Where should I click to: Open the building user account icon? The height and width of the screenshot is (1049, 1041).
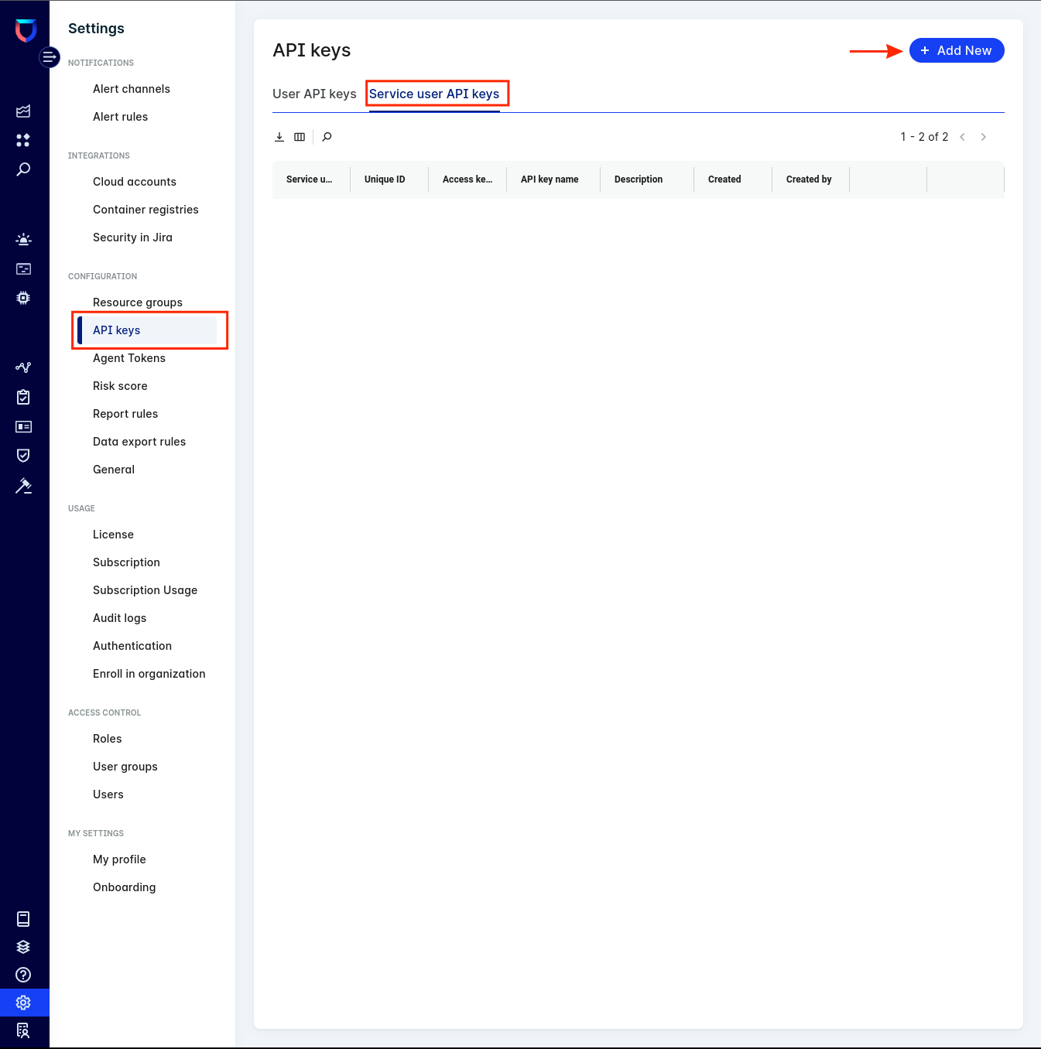click(23, 1030)
